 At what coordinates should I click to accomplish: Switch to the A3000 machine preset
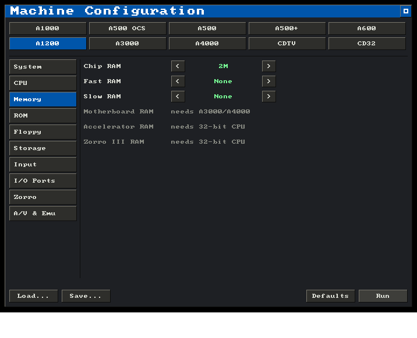coord(128,44)
